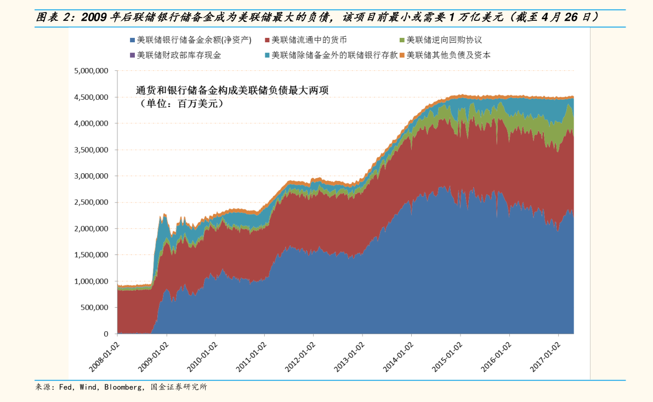Click x-axis date 2011-01-02
The image size is (653, 402).
(x=251, y=357)
